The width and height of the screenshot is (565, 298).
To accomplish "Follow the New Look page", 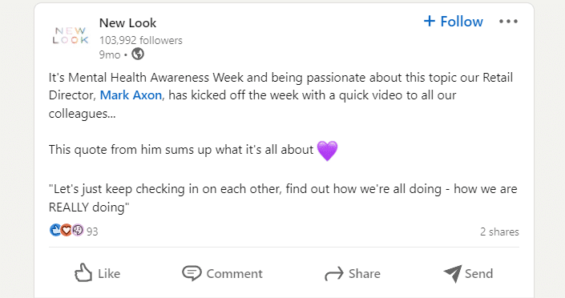I will tap(454, 22).
